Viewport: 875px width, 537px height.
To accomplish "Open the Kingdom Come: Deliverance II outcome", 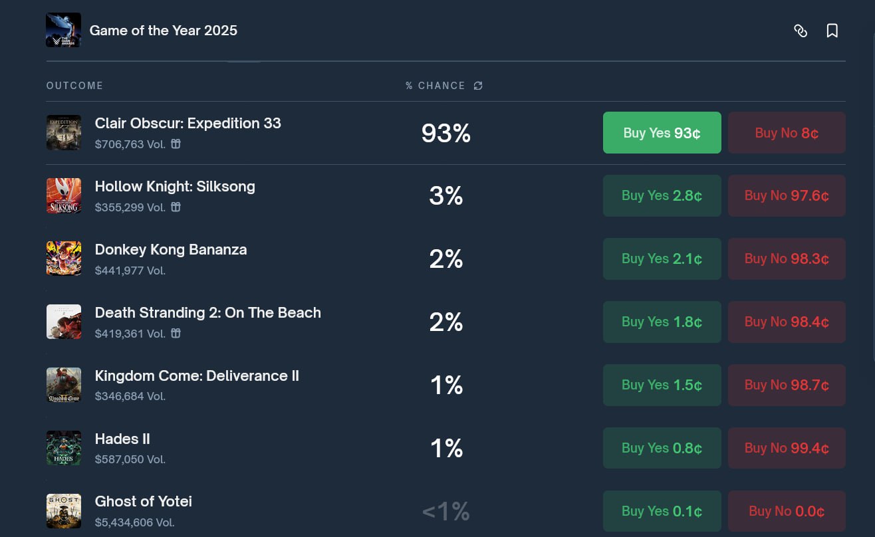I will click(197, 376).
